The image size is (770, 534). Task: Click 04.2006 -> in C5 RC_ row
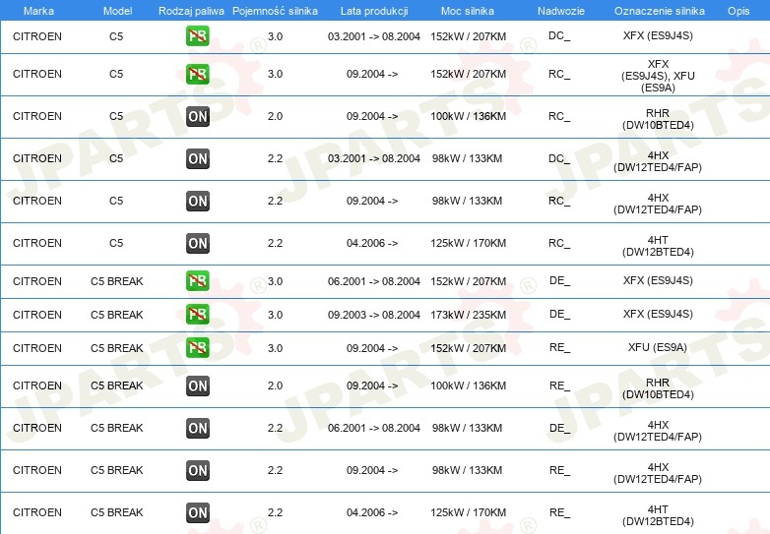tap(372, 243)
